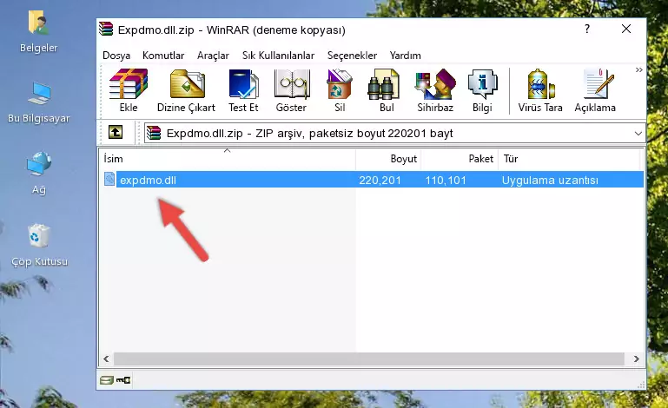Sort by the Tür column header
Screen dimensions: 668x408
[x=569, y=159]
